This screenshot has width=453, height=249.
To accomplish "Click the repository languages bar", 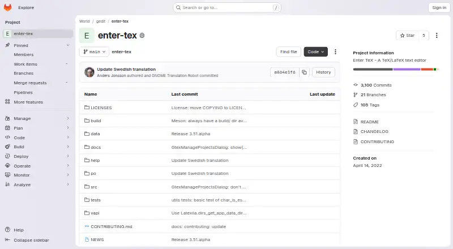I will coord(396,70).
